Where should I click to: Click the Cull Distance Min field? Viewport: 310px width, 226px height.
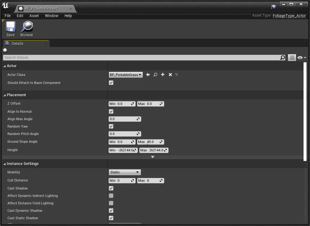(x=122, y=180)
